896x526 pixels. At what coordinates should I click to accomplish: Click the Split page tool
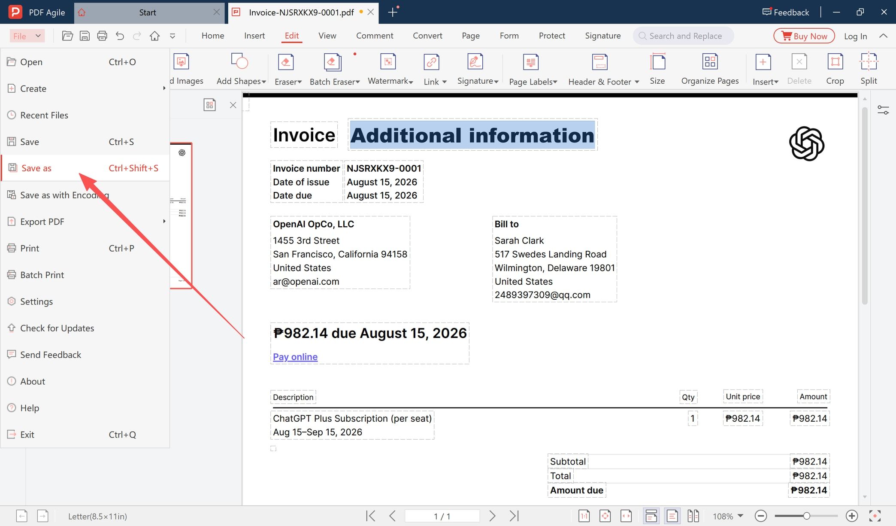(869, 69)
